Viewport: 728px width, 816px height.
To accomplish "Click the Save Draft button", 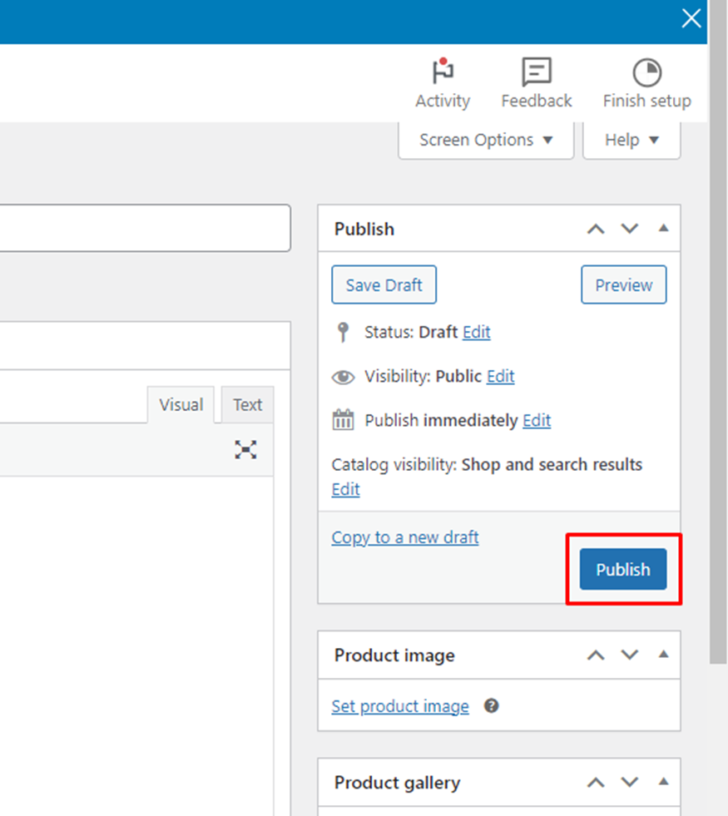I will tap(384, 284).
